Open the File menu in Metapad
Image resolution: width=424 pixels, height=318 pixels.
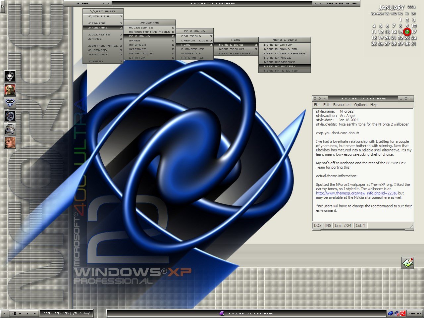coord(317,105)
